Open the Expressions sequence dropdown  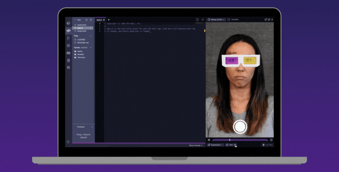[215, 145]
